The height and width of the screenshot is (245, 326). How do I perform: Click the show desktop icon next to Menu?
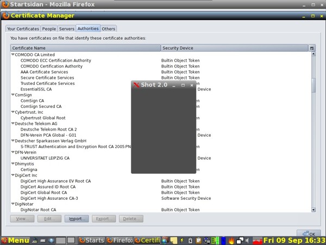(35, 240)
